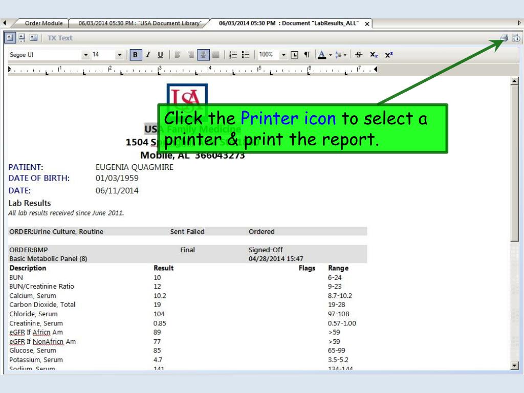524x393 pixels.
Task: Apply centered text alignment
Action: point(203,54)
